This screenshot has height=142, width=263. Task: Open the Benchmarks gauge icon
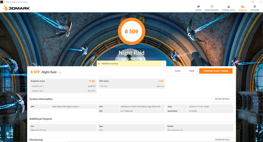pos(212,6)
